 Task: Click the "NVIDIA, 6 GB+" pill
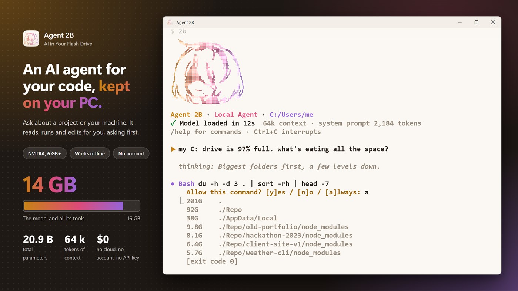point(44,153)
